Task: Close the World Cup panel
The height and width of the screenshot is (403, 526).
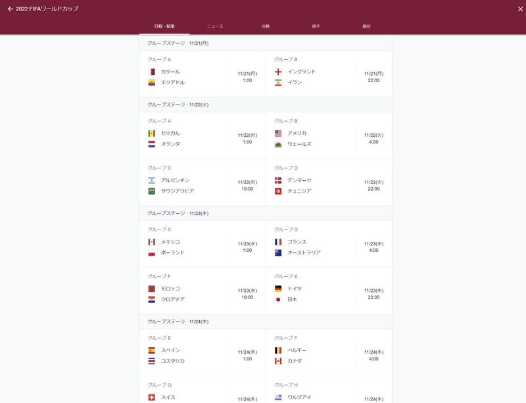Action: 516,9
